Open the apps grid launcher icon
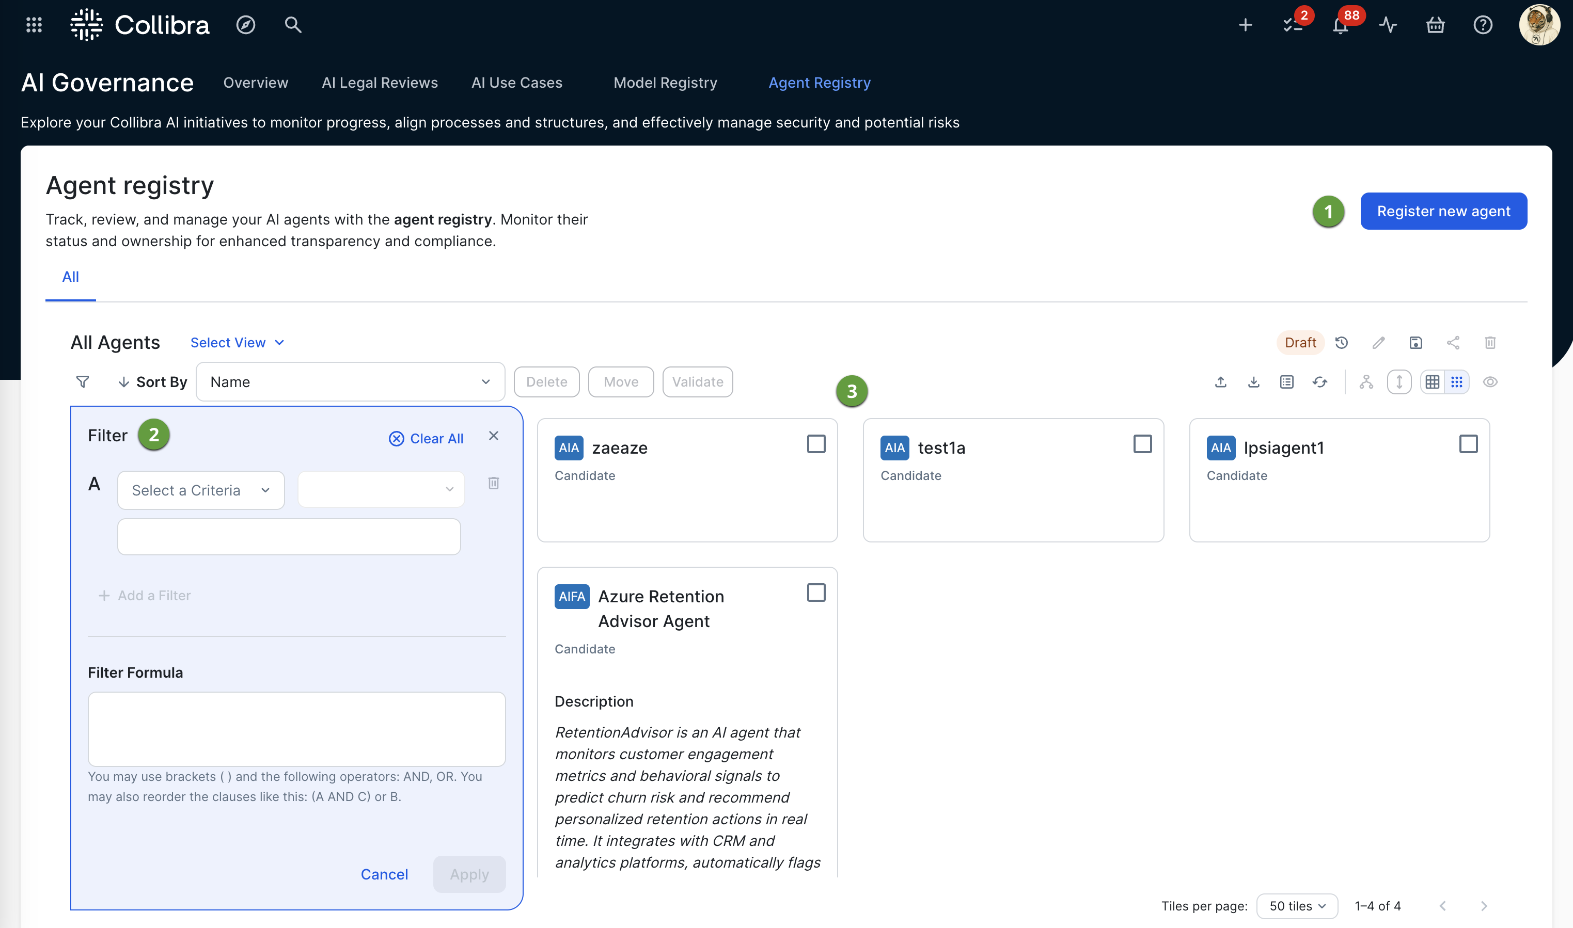The width and height of the screenshot is (1573, 928). (x=34, y=25)
